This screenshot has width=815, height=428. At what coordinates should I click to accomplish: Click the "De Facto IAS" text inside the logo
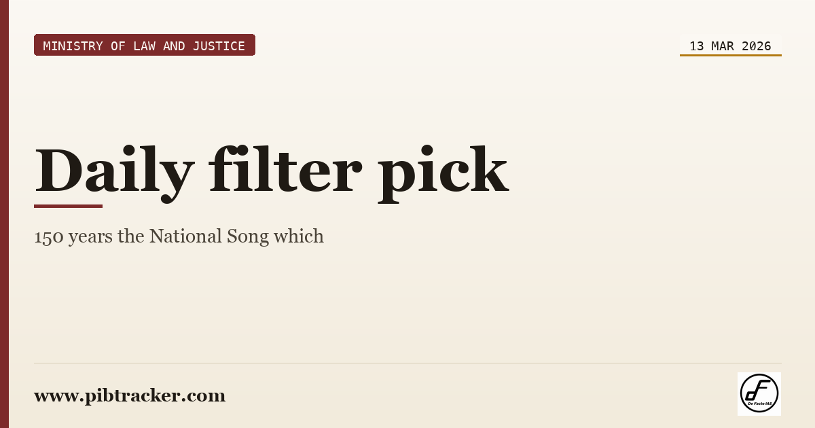[759, 404]
